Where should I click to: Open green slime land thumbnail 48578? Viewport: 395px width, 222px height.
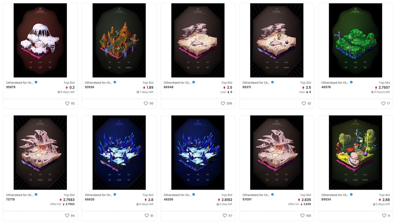[x=355, y=40]
